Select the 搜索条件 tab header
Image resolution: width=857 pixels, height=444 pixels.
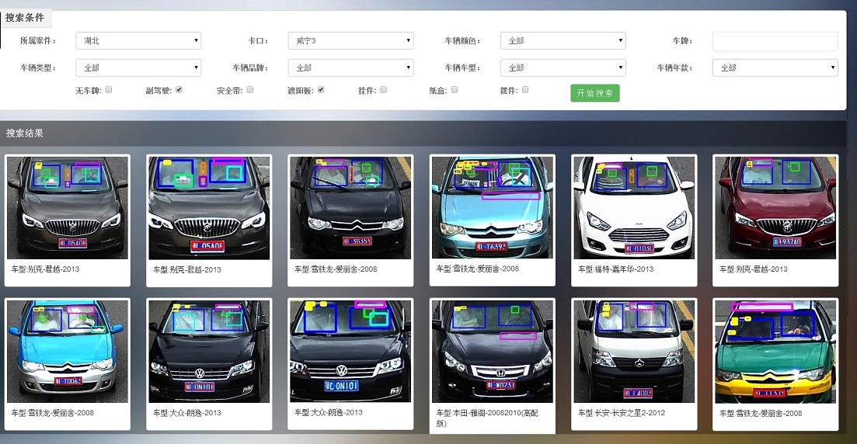coord(25,18)
